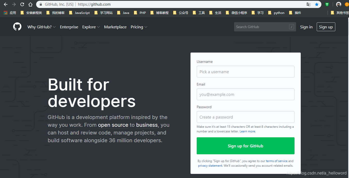Image resolution: width=349 pixels, height=178 pixels.
Task: Expand the Why GitHub? dropdown menu
Action: point(42,27)
